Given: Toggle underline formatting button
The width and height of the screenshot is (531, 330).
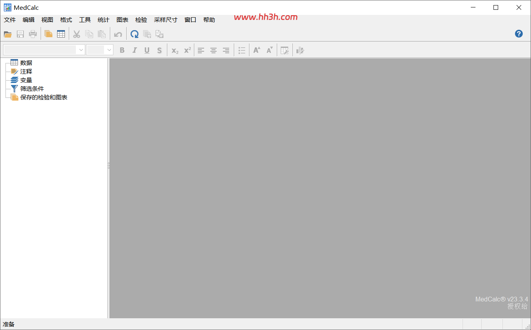Looking at the screenshot, I should click(x=147, y=50).
